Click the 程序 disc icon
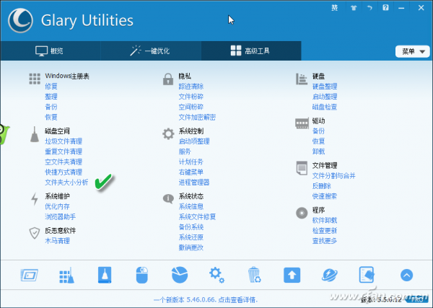 302,213
